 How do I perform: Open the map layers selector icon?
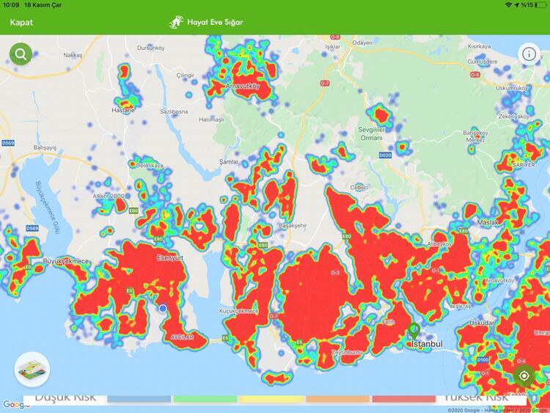coord(32,370)
